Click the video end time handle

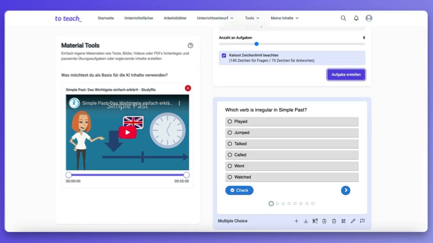coord(186,175)
